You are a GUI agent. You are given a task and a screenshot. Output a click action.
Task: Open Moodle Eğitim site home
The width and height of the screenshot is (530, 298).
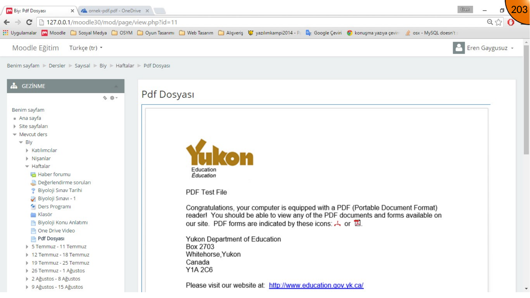tap(36, 48)
